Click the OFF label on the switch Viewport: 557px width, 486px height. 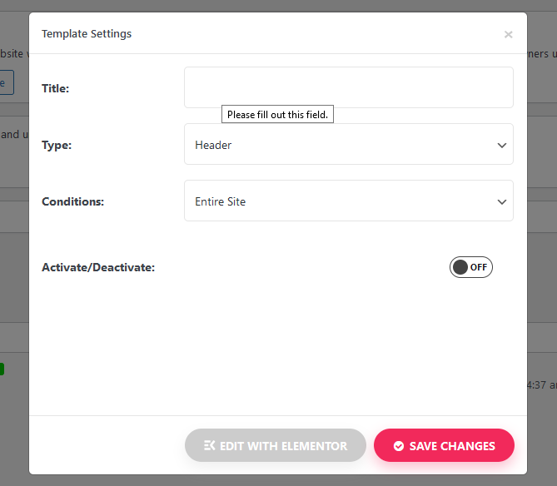tap(479, 267)
